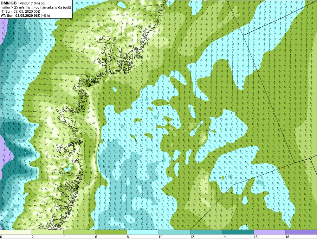Screen dimensions: 317x239
Task: Click the legend value label 10
Action: [x=160, y=237]
